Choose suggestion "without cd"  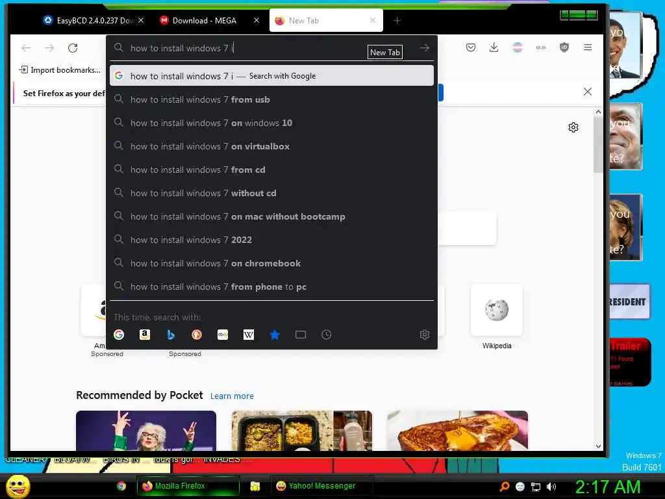coord(271,193)
